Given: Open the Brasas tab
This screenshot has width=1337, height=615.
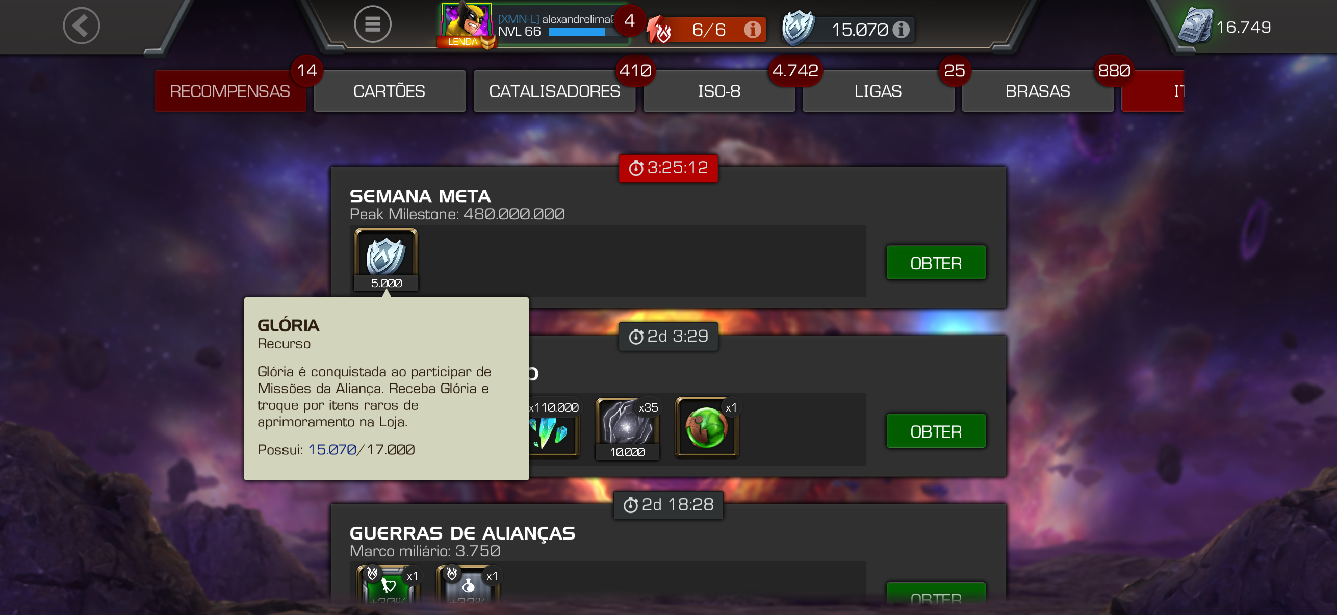Looking at the screenshot, I should pos(1038,91).
